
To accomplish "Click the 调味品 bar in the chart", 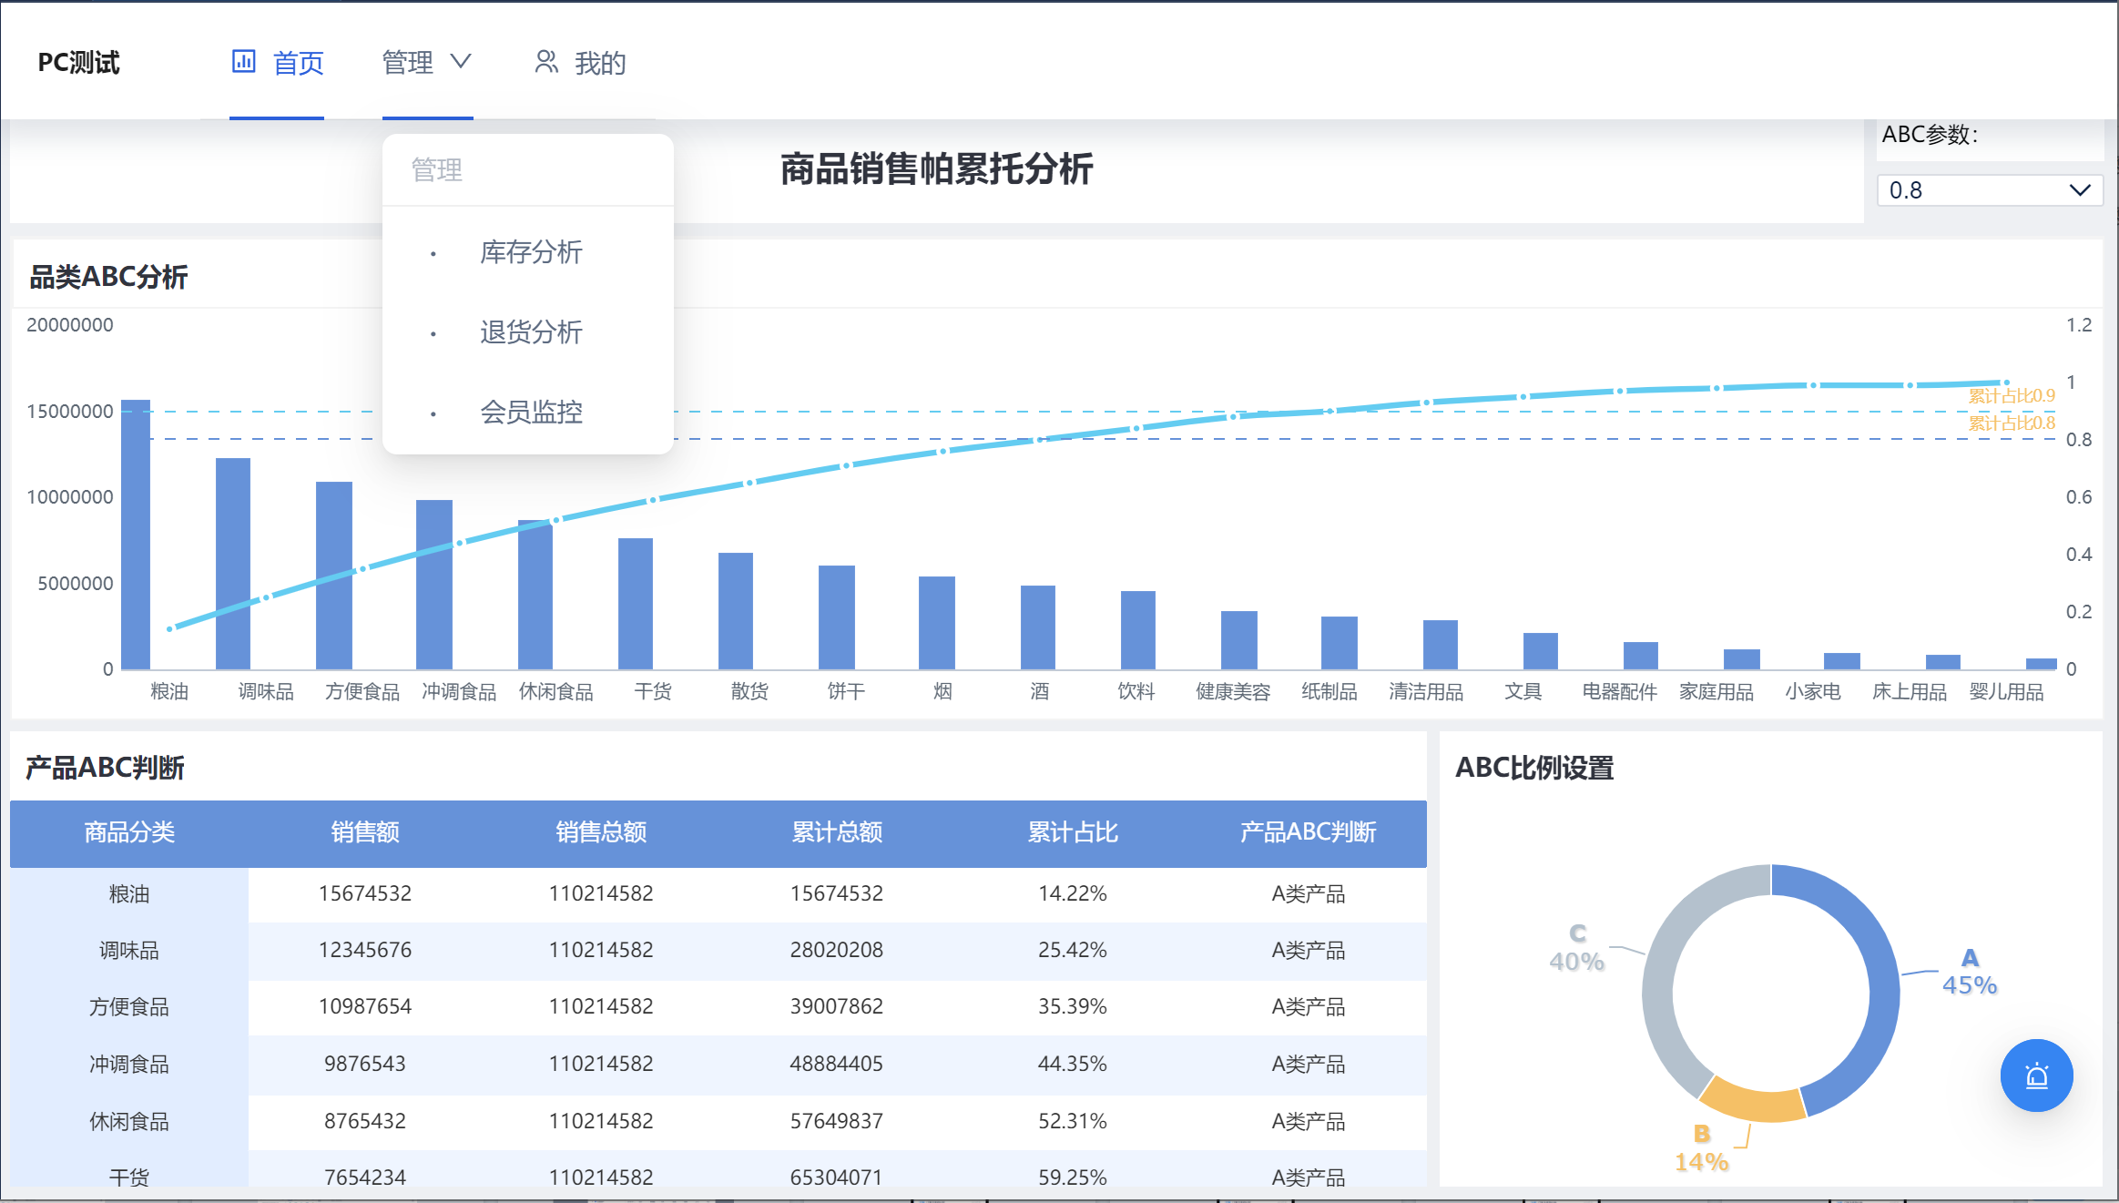I will tap(233, 564).
